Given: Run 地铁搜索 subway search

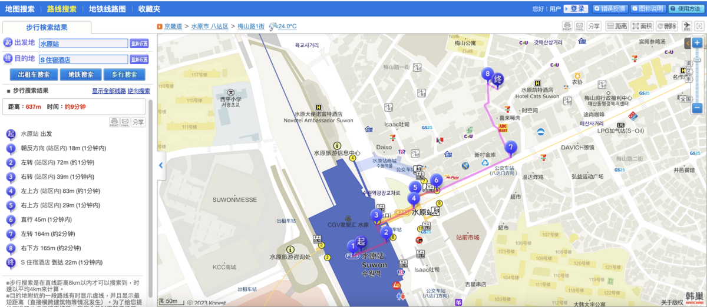Looking at the screenshot, I should 81,75.
